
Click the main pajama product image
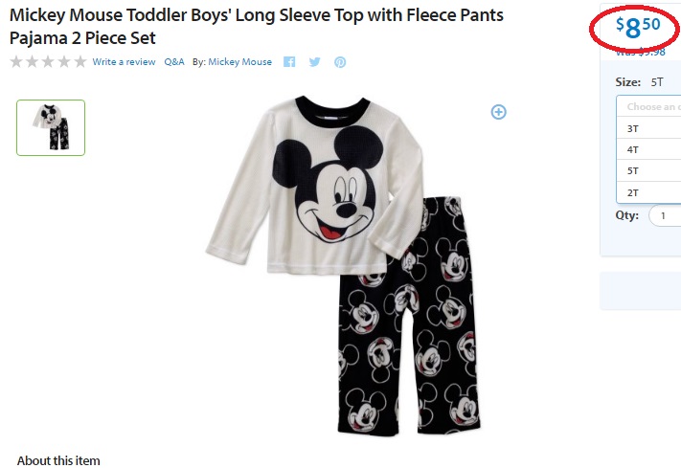coord(343,266)
